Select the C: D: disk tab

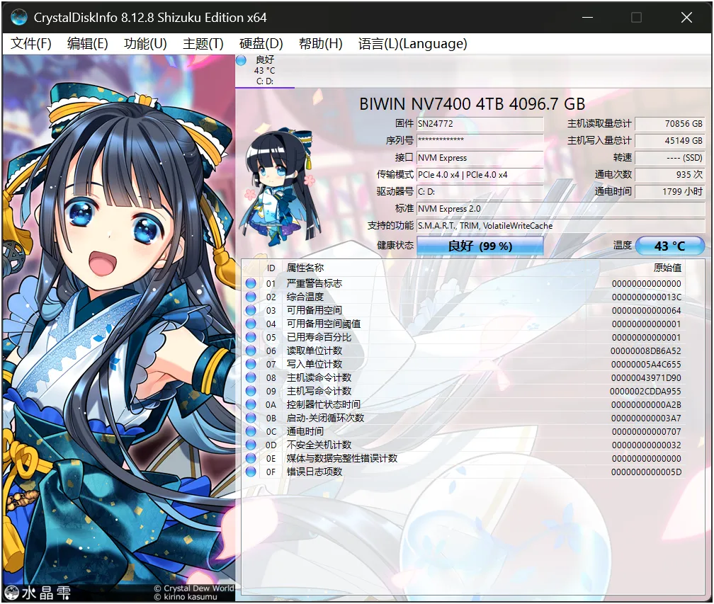(x=265, y=71)
